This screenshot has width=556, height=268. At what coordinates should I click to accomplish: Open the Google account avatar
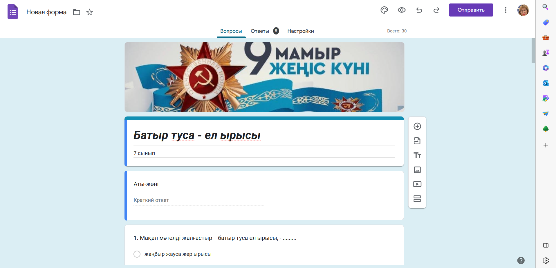click(x=523, y=10)
